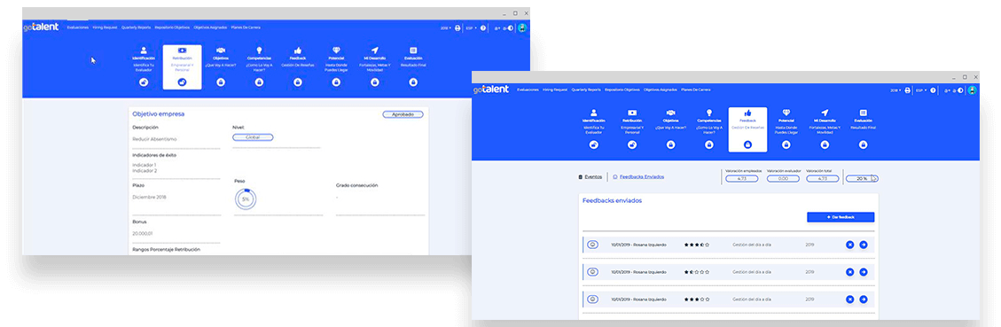Click lock icon under Evaluación, right window
1001x327 pixels.
pyautogui.click(x=863, y=145)
